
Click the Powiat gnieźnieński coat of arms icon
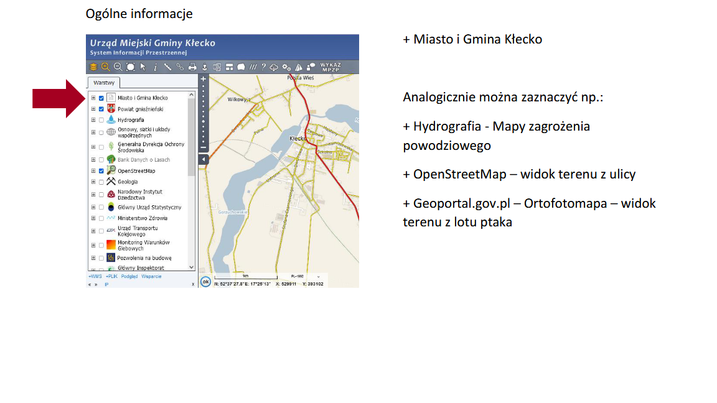[111, 109]
